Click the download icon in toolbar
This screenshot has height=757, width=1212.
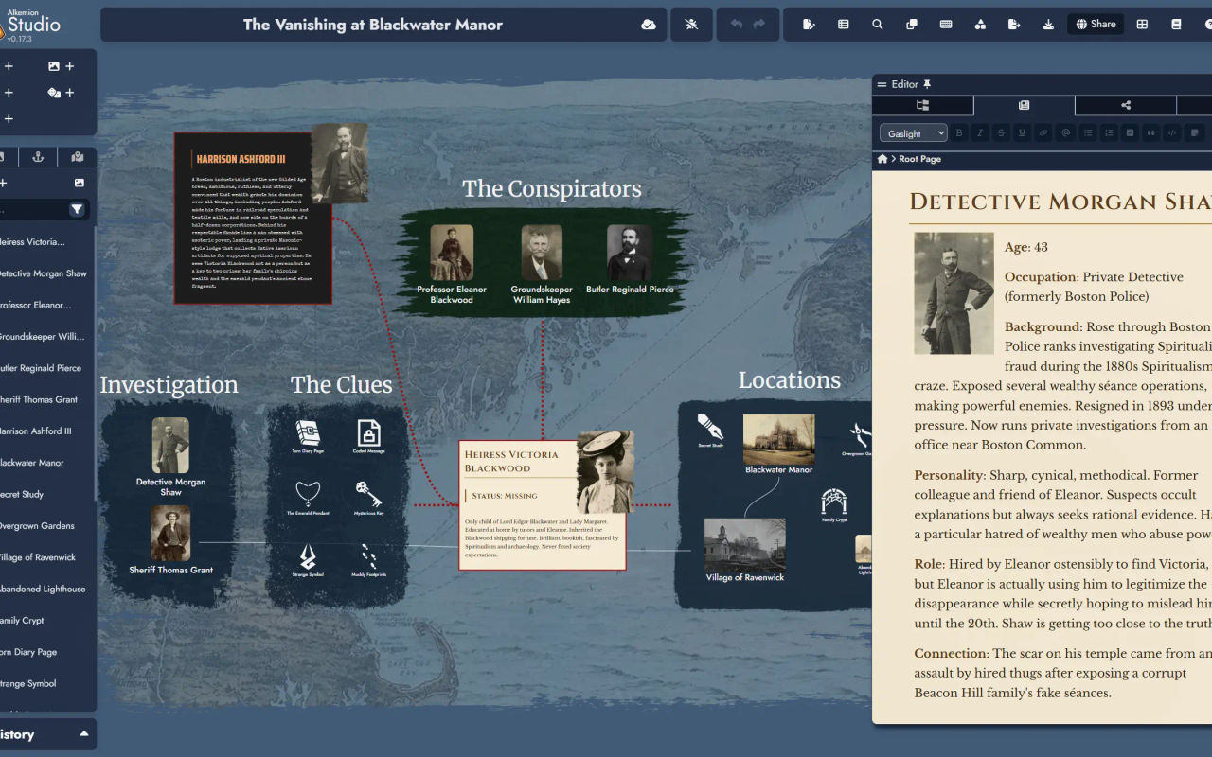point(1048,25)
